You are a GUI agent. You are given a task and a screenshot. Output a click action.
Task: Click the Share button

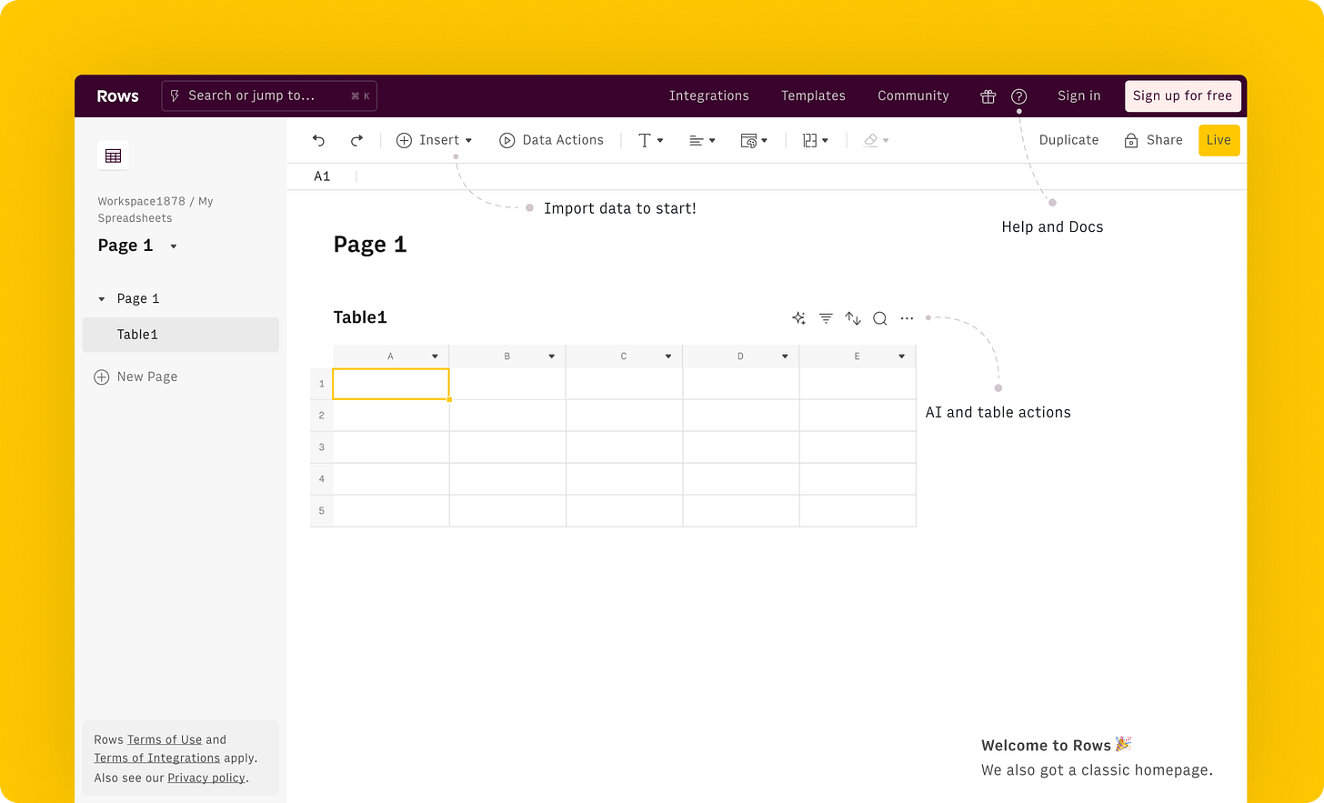(1154, 140)
